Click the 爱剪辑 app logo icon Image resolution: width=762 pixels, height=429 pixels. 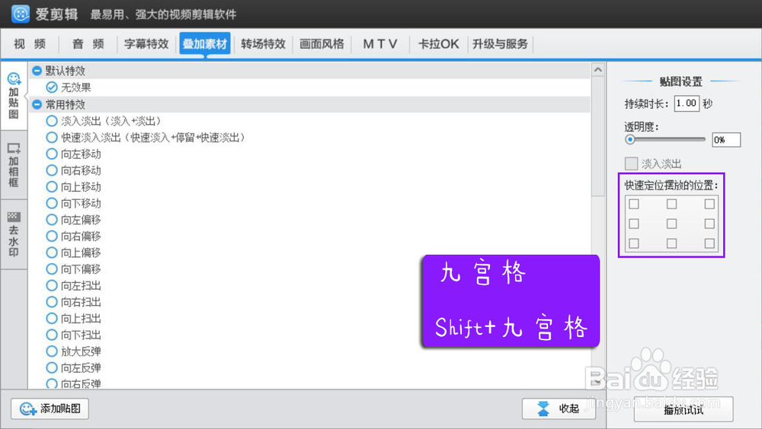click(21, 14)
